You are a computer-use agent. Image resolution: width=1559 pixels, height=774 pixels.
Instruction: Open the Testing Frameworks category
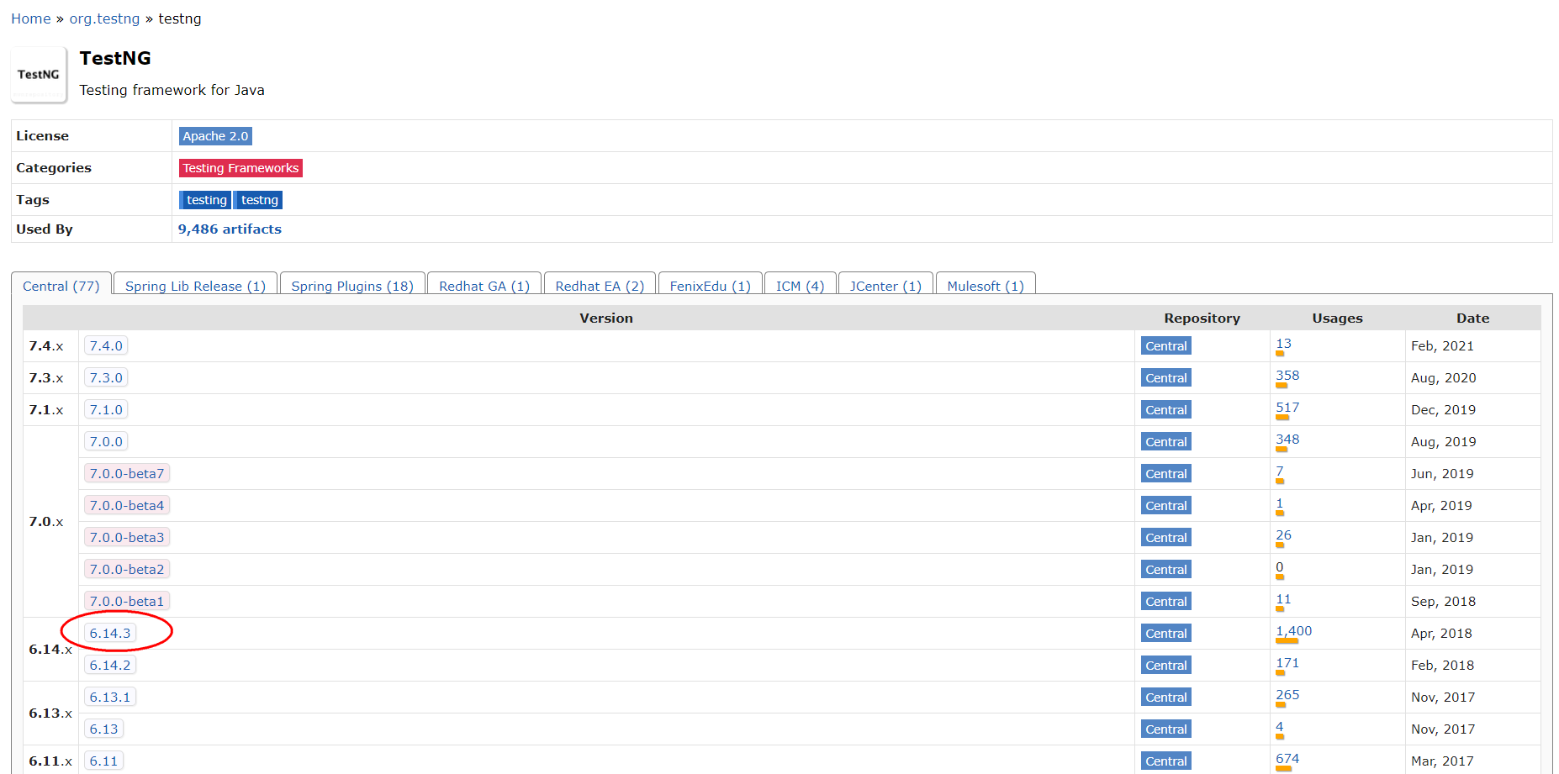[240, 168]
